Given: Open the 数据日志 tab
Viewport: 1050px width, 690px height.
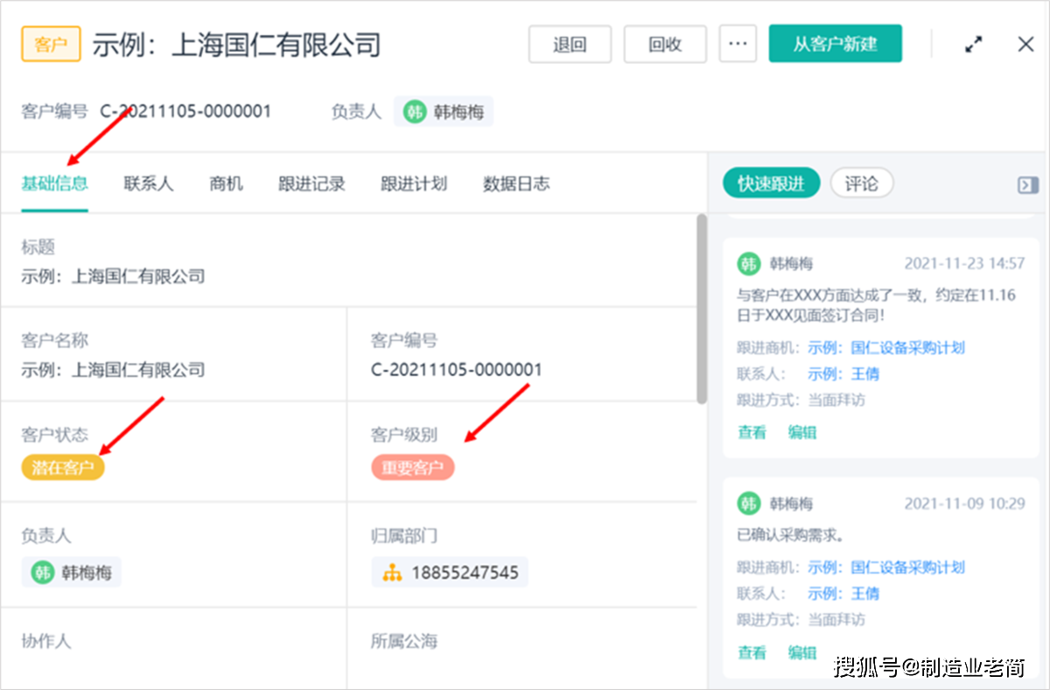Looking at the screenshot, I should coord(516,184).
